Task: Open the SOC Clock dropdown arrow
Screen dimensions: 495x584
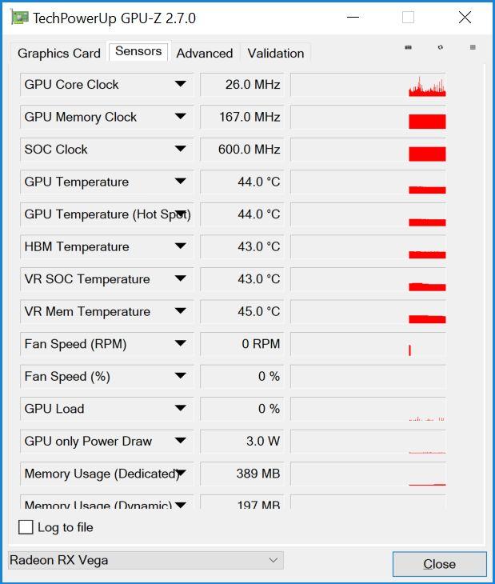Action: click(x=181, y=149)
